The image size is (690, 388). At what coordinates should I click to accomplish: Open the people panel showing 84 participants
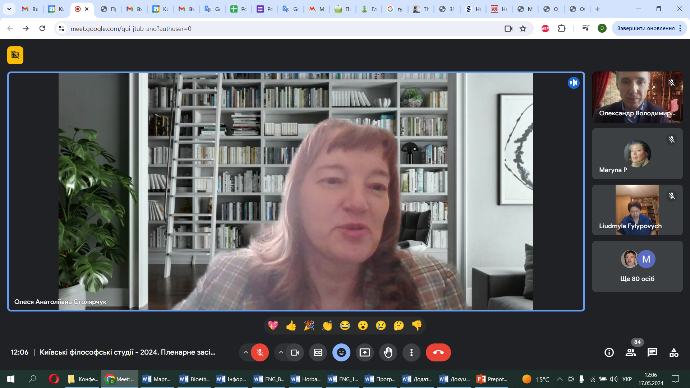pyautogui.click(x=631, y=352)
